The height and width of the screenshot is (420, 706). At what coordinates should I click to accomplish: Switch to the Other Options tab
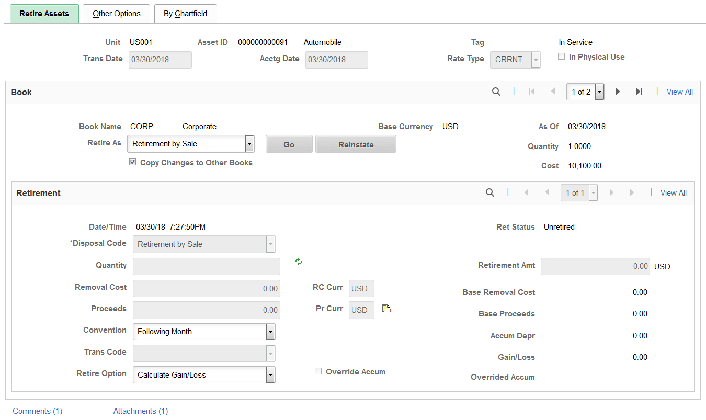(x=116, y=14)
